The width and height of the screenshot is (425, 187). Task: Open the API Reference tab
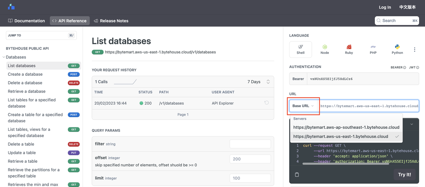(70, 21)
